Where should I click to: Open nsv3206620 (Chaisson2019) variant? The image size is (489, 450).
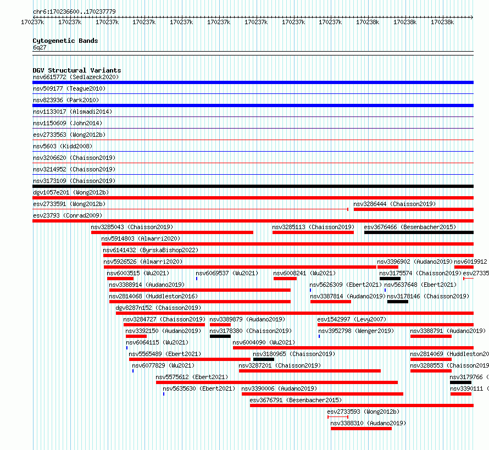[74, 158]
